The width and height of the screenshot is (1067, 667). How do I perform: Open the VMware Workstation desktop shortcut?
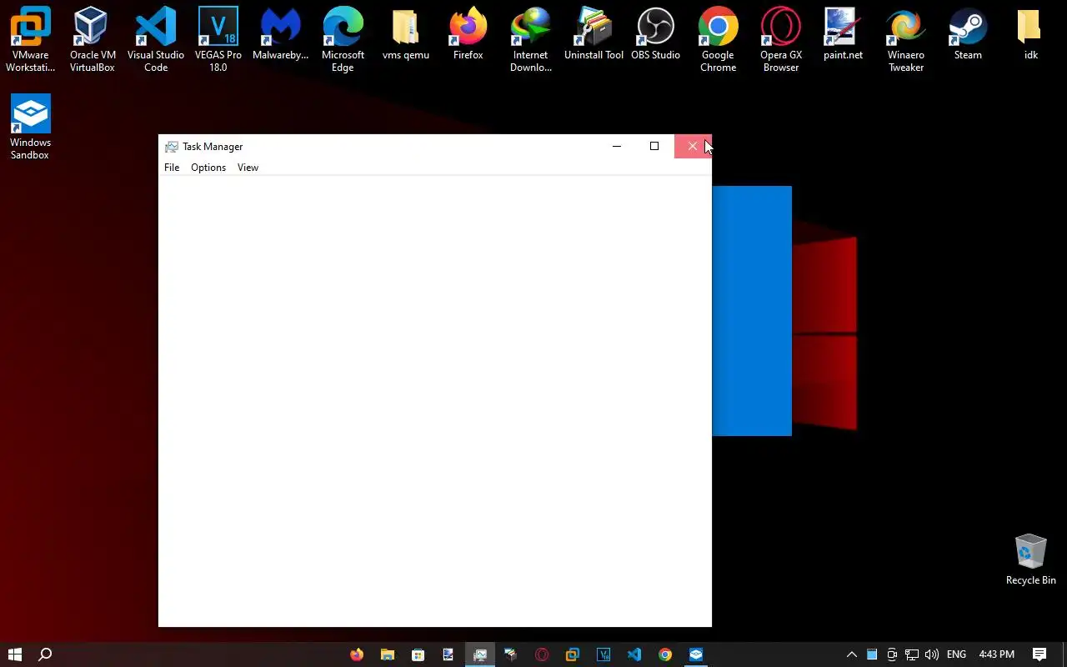[30, 38]
